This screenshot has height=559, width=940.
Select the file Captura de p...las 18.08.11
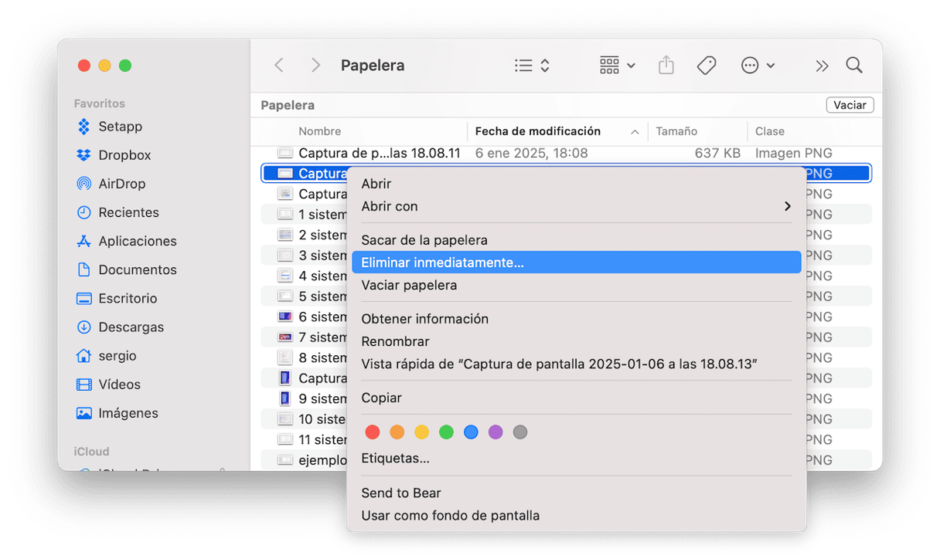point(380,153)
